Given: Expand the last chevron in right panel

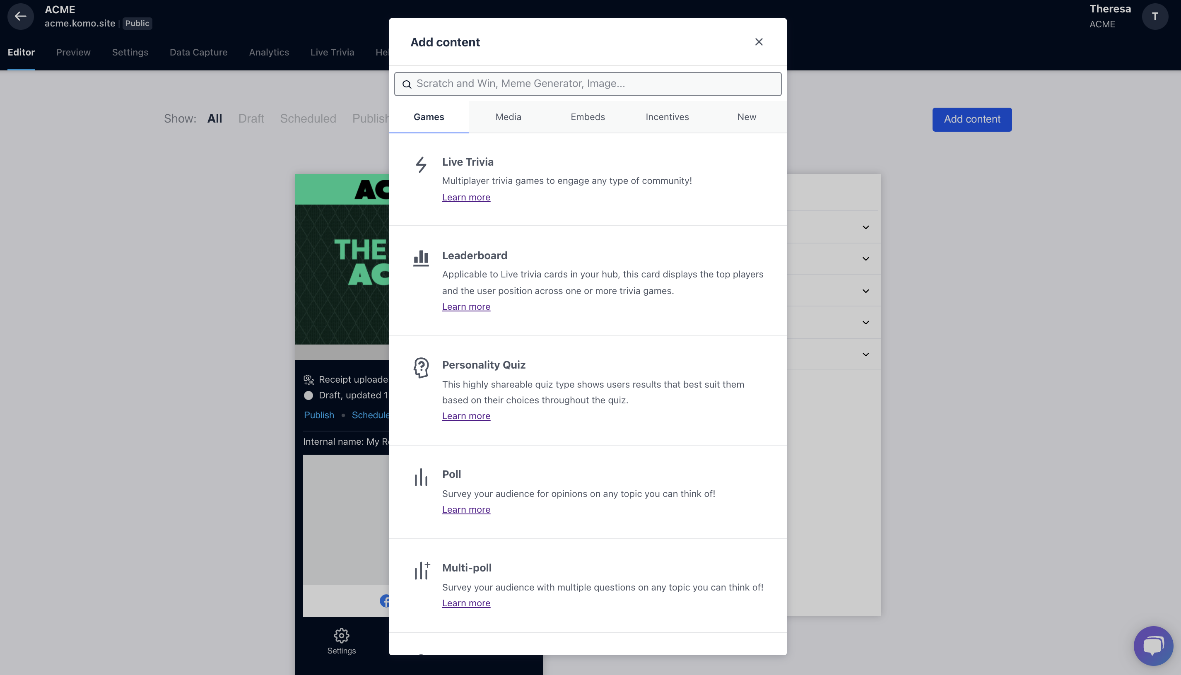Looking at the screenshot, I should click(x=865, y=354).
